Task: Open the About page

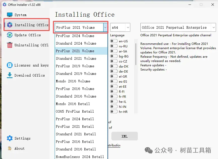Action: pyautogui.click(x=19, y=148)
